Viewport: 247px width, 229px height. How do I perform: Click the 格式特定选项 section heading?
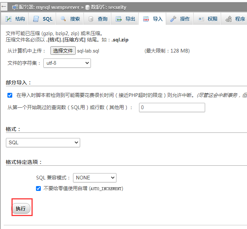(24, 162)
